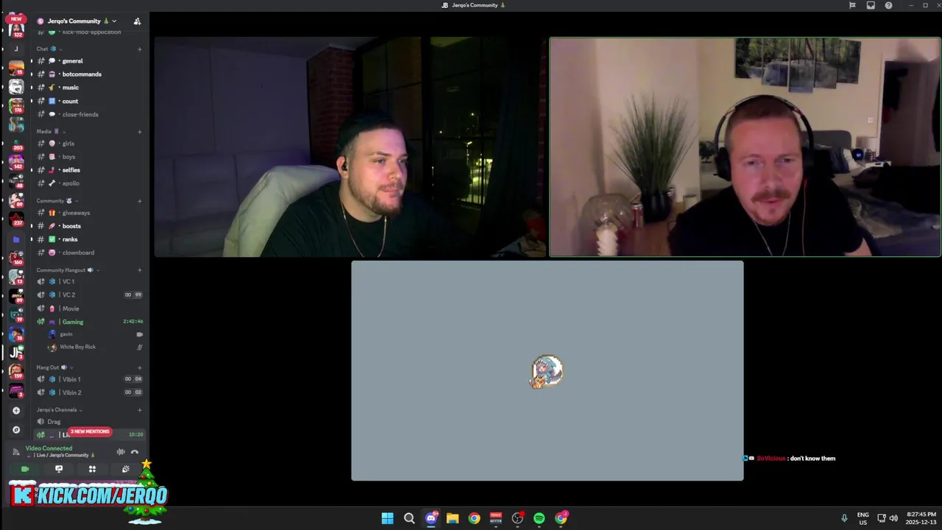Open the botcommands channel
The image size is (942, 530).
click(x=88, y=74)
